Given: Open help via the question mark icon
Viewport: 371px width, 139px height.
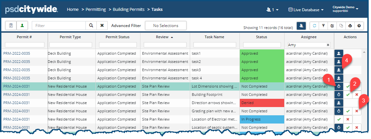Looking at the screenshot, I should (359, 26).
